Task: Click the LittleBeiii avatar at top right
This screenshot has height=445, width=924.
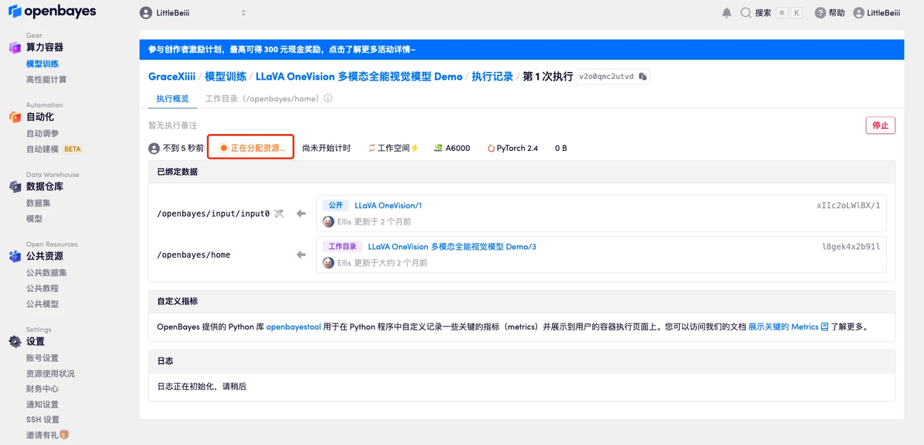Action: coord(859,13)
